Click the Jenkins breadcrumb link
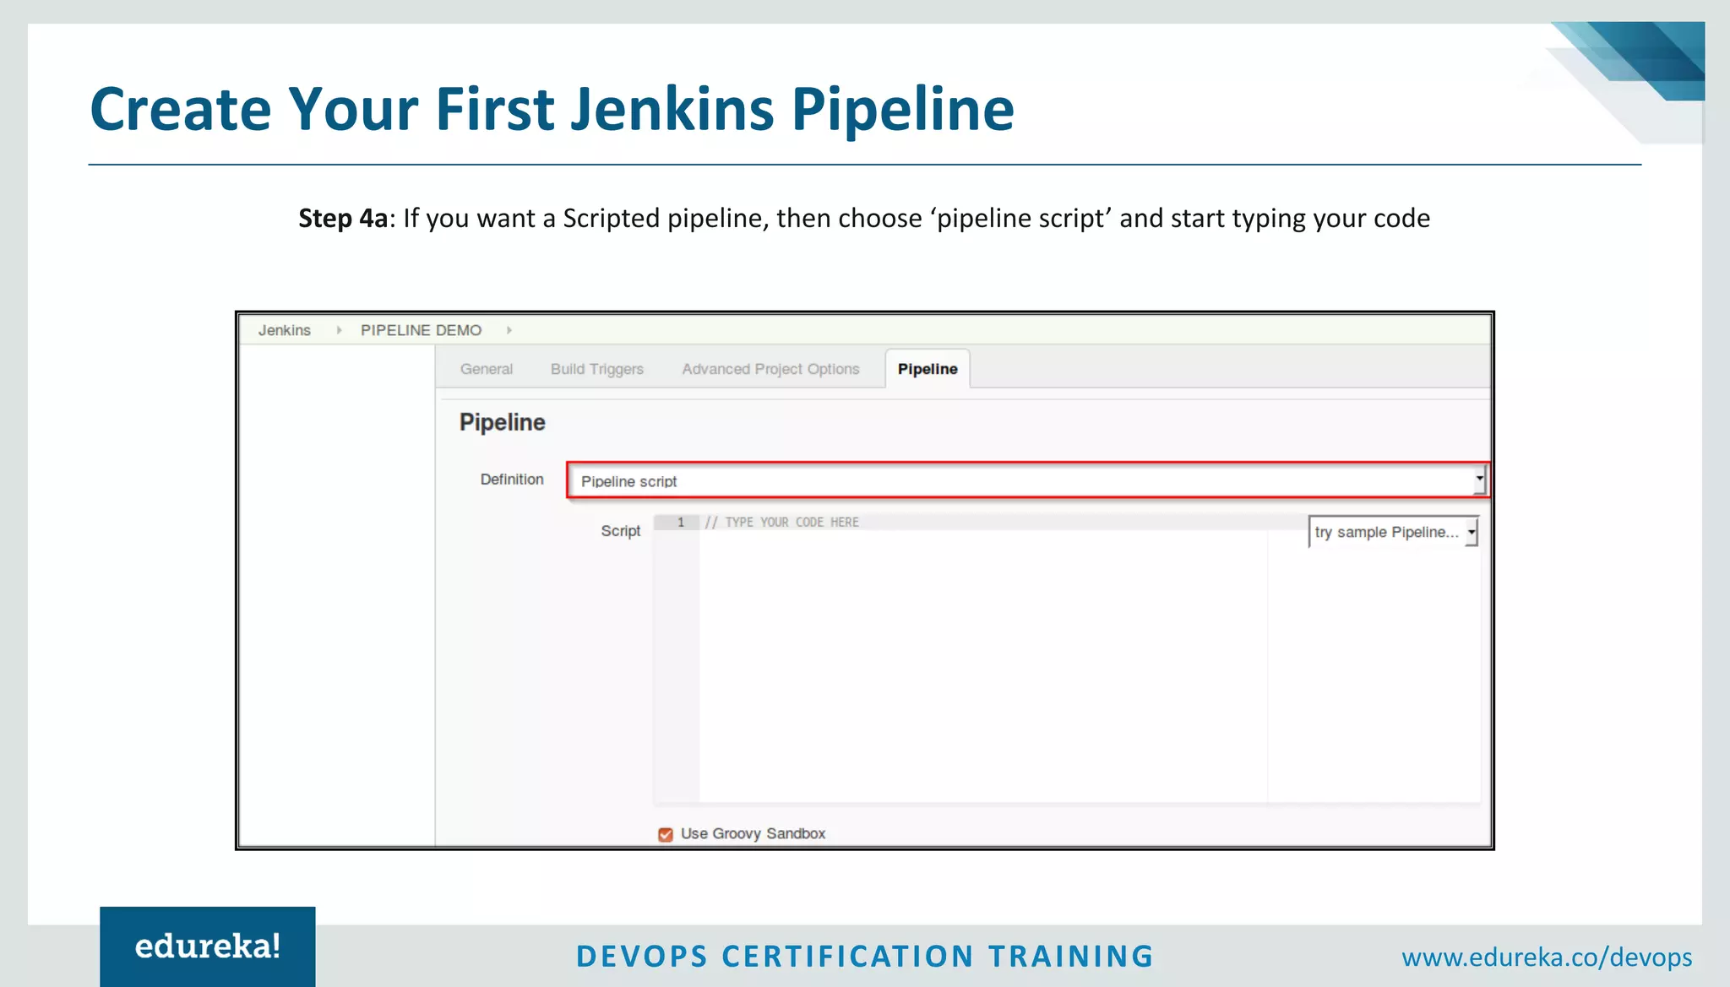 tap(284, 330)
